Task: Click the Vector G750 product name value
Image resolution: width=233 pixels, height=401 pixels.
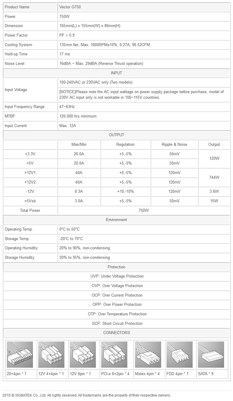Action: coord(70,7)
